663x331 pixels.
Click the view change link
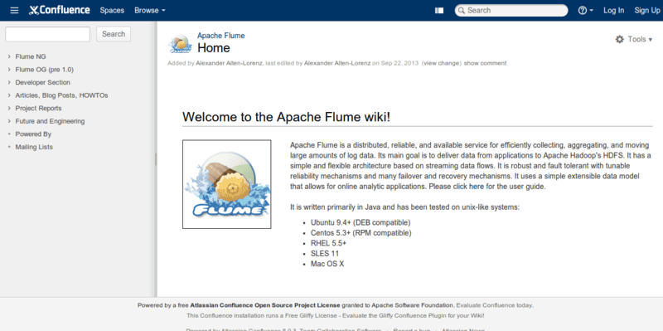pos(442,63)
